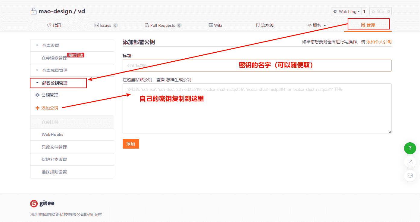This screenshot has height=222, width=420.
Task: Click the gear icon beside 公钥管理
Action: 37,95
